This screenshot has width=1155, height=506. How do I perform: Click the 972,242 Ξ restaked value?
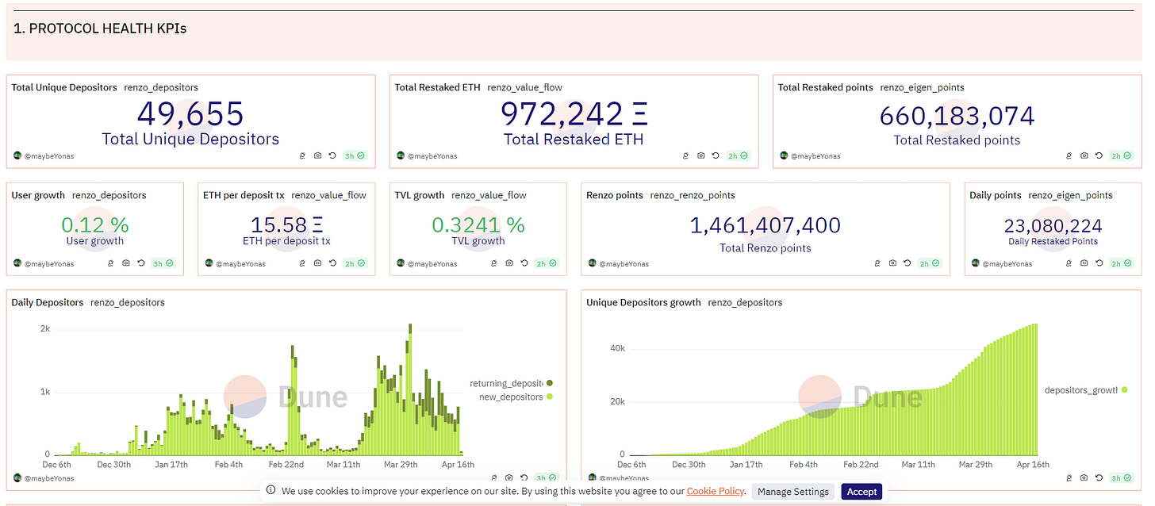(574, 114)
